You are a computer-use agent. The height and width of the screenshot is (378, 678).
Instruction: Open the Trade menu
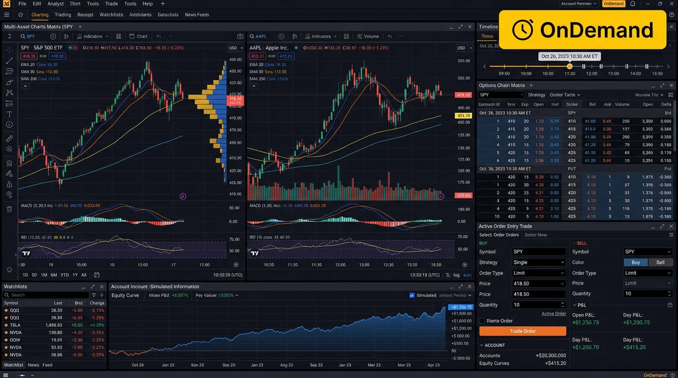point(112,3)
